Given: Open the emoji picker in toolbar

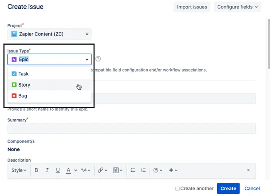Looking at the screenshot, I should pyautogui.click(x=158, y=170).
